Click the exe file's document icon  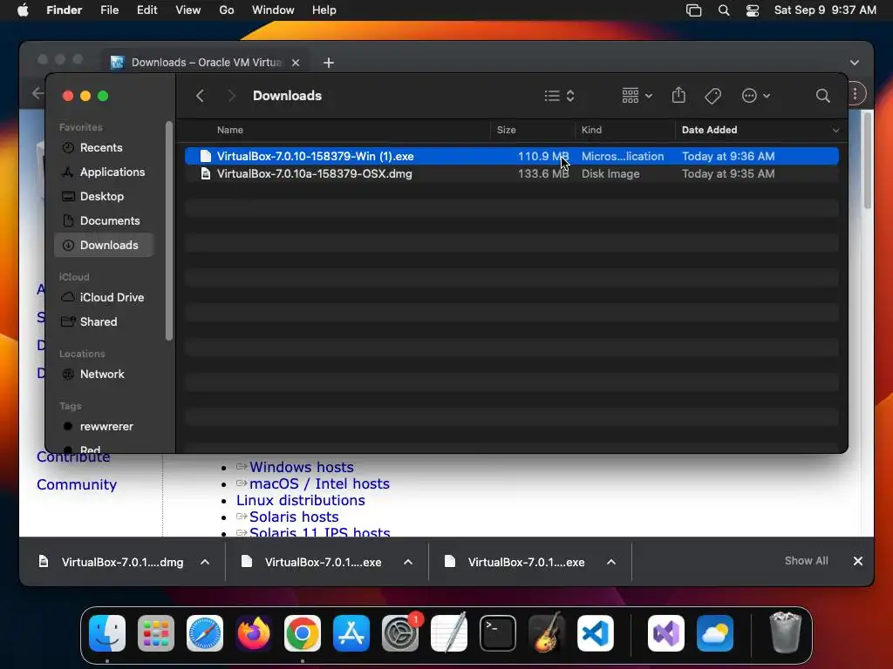pos(206,156)
